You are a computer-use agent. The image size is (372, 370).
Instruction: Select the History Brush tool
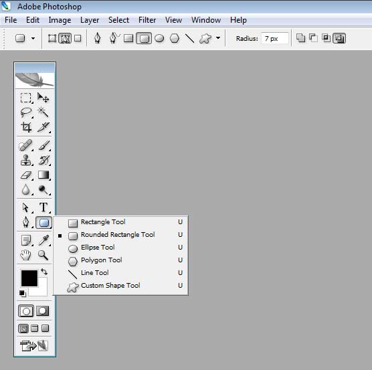click(44, 160)
